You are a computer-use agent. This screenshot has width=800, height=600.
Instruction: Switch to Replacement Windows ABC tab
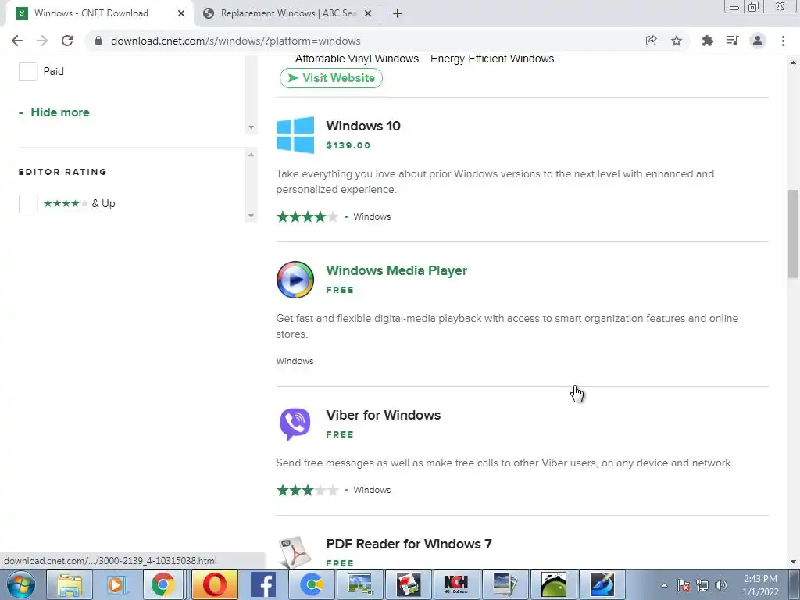tap(288, 13)
